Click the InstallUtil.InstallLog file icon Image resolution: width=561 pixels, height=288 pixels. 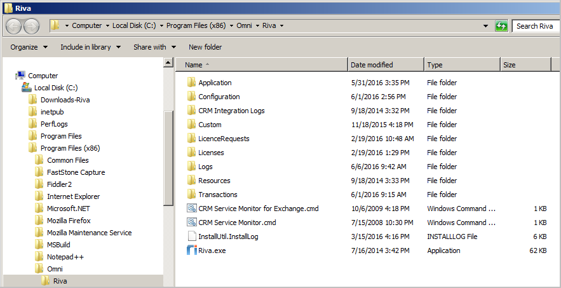click(x=192, y=237)
